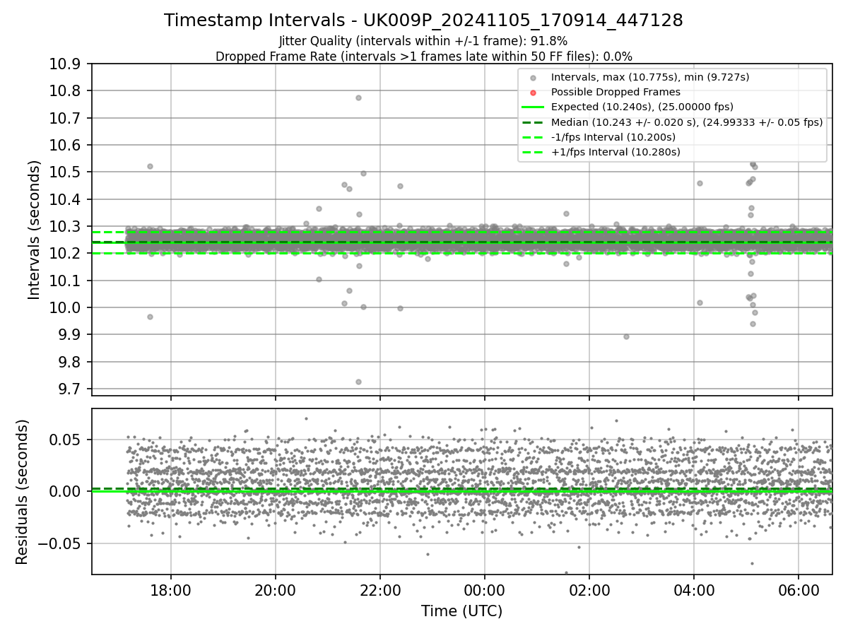Screen dimensions: 848x636
Task: Click the Possible Dropped Frames legend entry
Action: click(x=616, y=92)
